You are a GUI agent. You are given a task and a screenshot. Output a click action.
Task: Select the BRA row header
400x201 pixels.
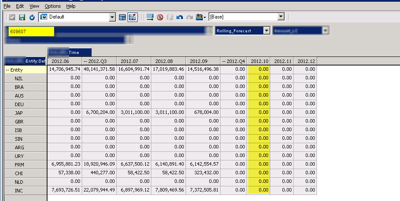point(26,87)
